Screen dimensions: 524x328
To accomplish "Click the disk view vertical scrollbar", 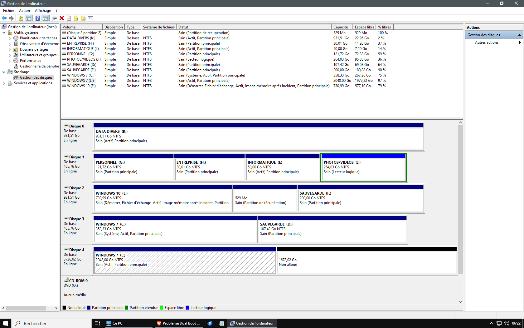I will point(460,200).
